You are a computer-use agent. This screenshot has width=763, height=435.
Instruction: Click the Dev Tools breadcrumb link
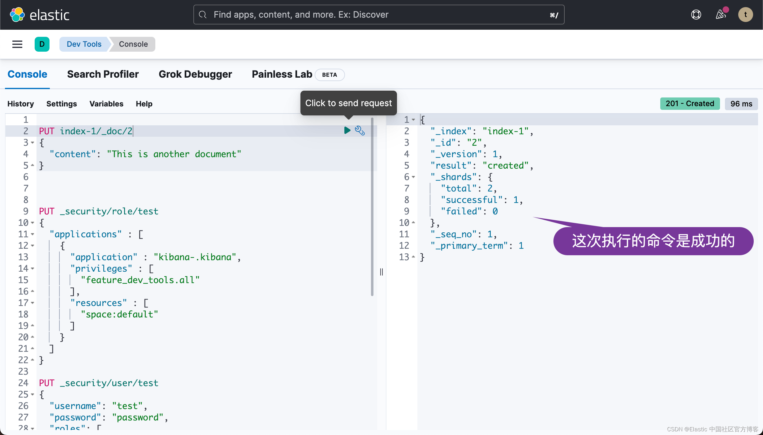84,44
